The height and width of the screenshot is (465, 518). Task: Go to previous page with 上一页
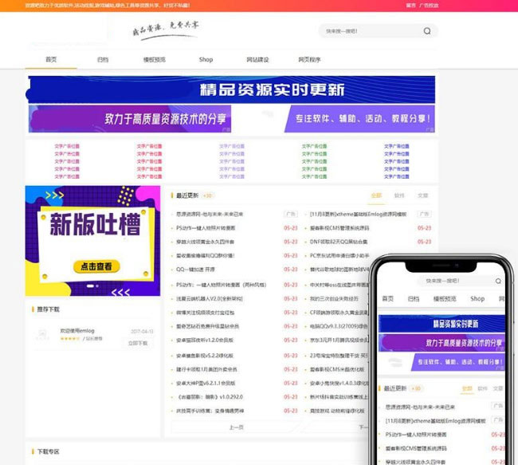(236, 428)
